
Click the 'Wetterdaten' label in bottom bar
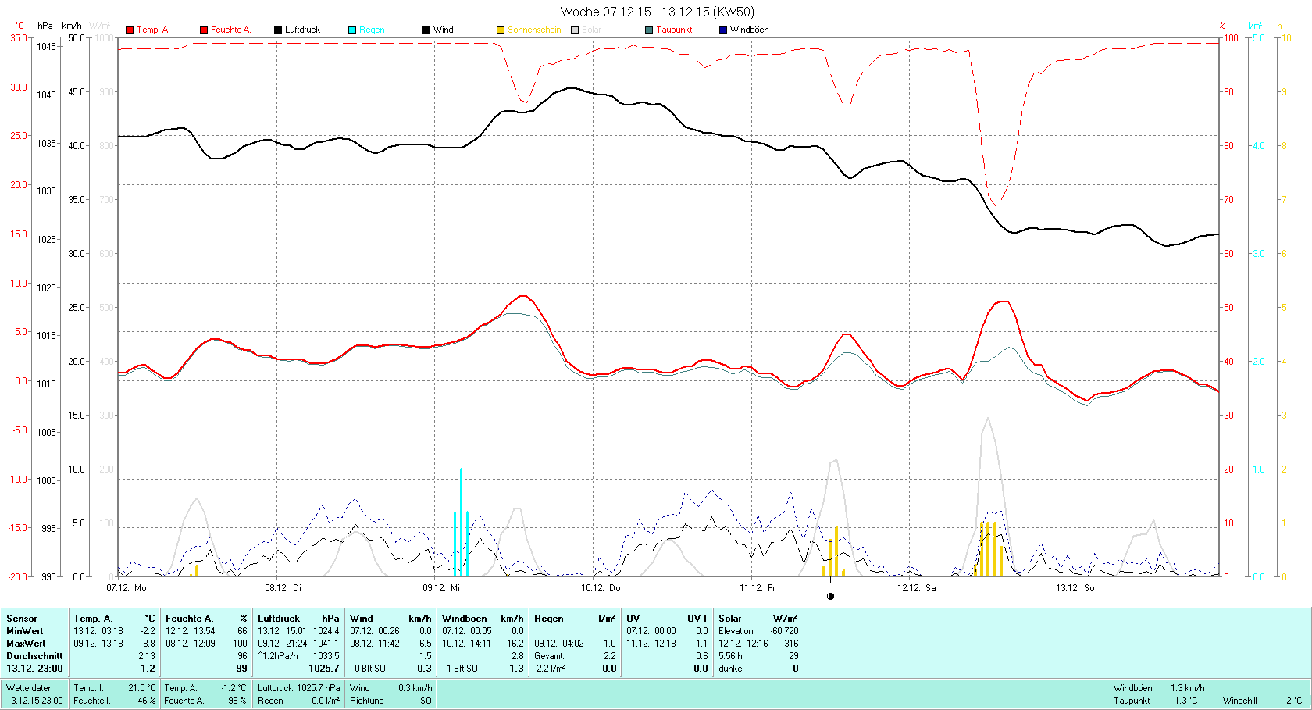(30, 688)
